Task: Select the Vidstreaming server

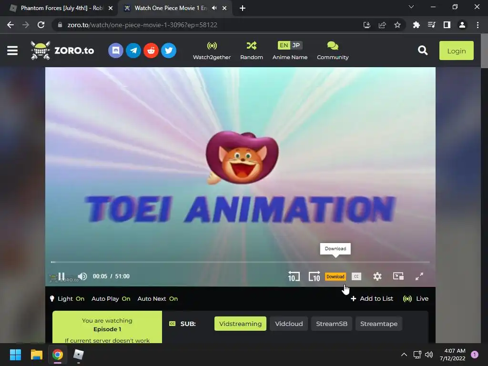Action: click(x=240, y=324)
